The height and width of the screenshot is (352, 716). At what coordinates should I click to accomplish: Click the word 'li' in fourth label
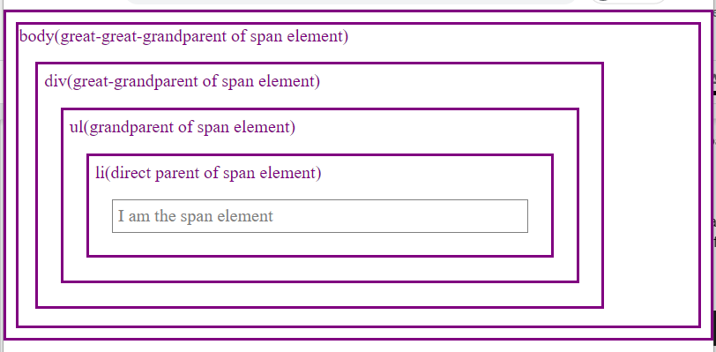point(100,173)
